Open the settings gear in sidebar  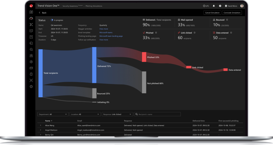click(31, 87)
